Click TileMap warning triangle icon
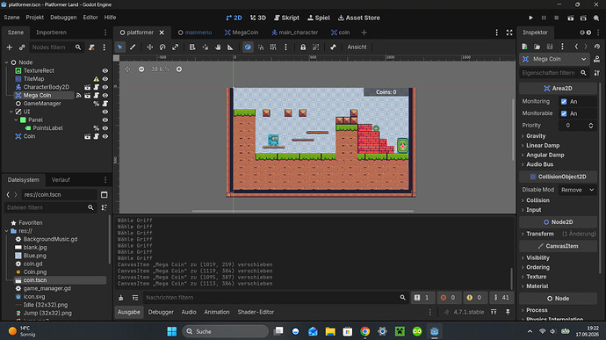Viewport: 606px width, 340px height. pos(96,79)
